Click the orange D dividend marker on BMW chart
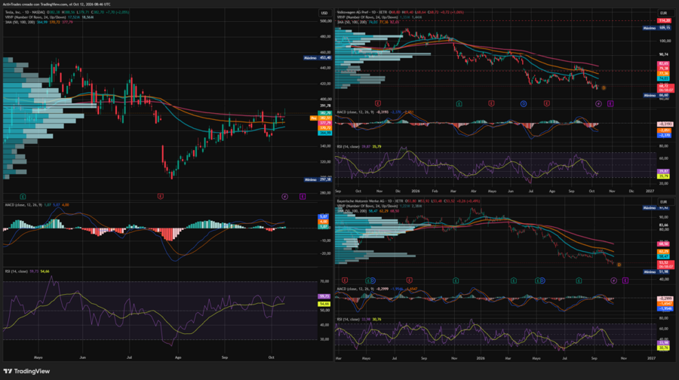This screenshot has height=380, width=679. 619,265
